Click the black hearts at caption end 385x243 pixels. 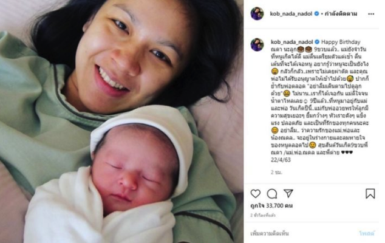[347, 152]
